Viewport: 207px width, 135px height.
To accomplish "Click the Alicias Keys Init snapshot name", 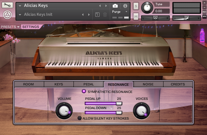I will pyautogui.click(x=38, y=14).
